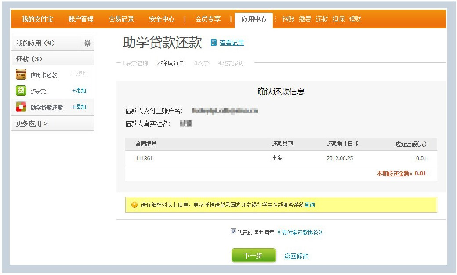Select contract row 111361 in the table
This screenshot has width=457, height=275.
coord(144,159)
